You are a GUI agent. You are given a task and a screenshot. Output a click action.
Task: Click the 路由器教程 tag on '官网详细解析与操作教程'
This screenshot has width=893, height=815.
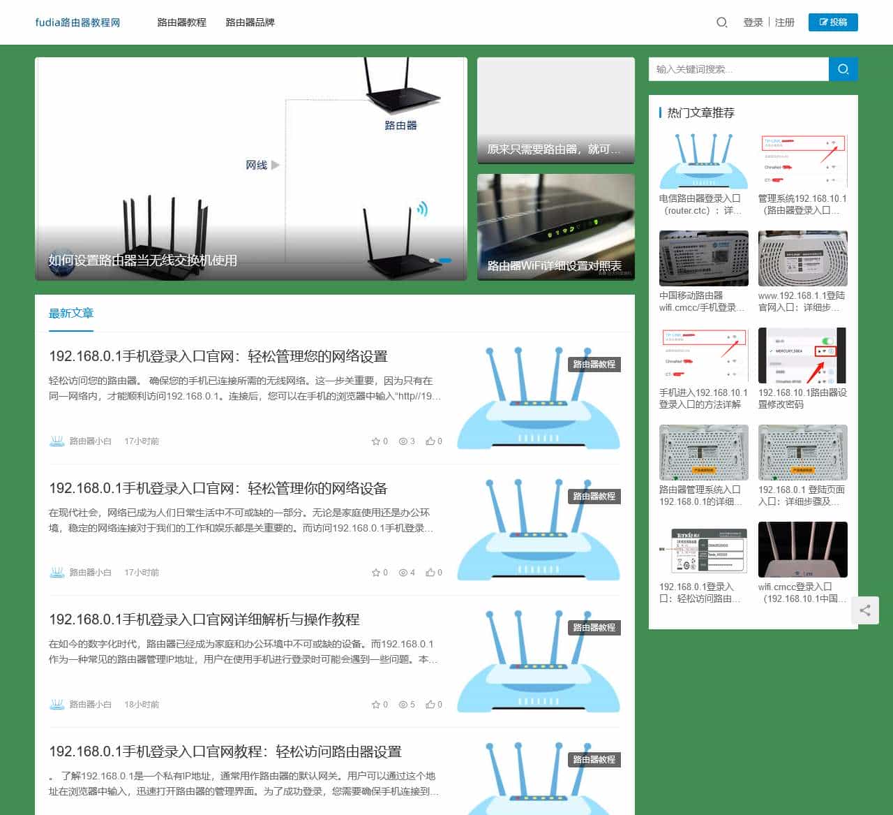[594, 628]
